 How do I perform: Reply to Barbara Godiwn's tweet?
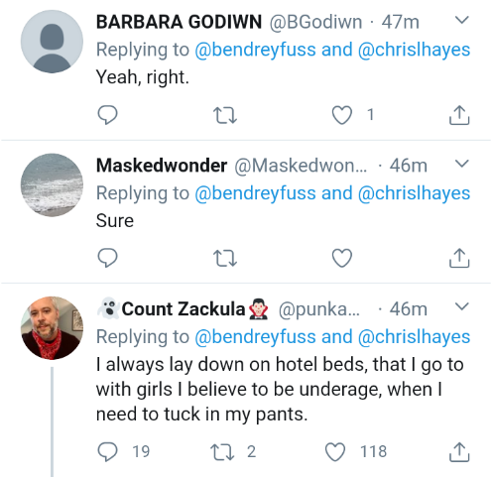click(x=107, y=115)
